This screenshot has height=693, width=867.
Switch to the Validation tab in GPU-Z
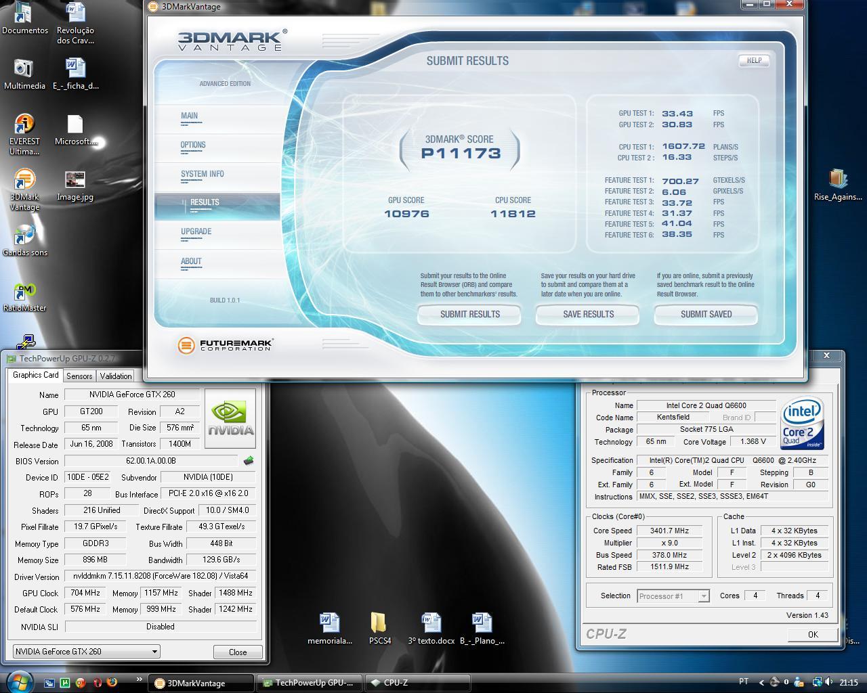point(116,376)
